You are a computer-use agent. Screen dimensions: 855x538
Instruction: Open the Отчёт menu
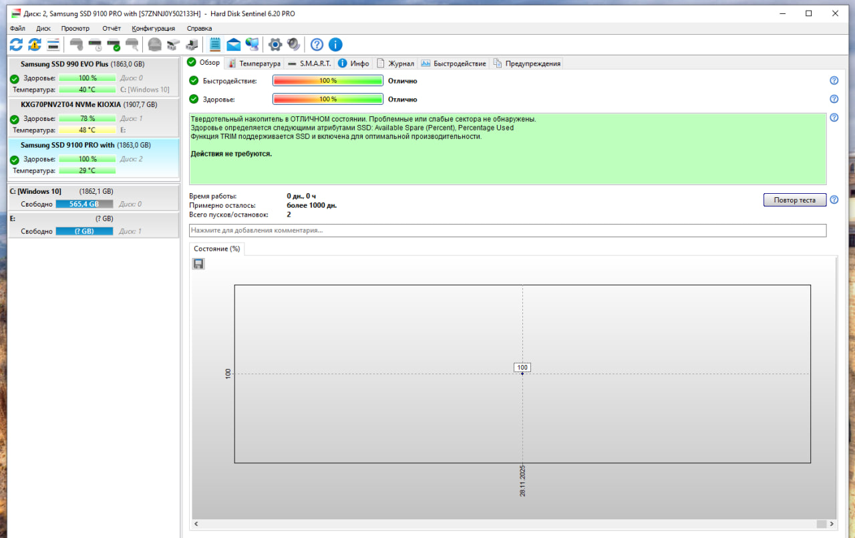click(112, 29)
